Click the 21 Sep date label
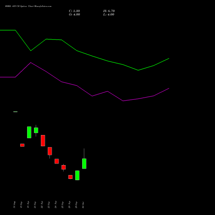Image resolution: width=215 pixels, height=215 pixels. (x=35, y=205)
